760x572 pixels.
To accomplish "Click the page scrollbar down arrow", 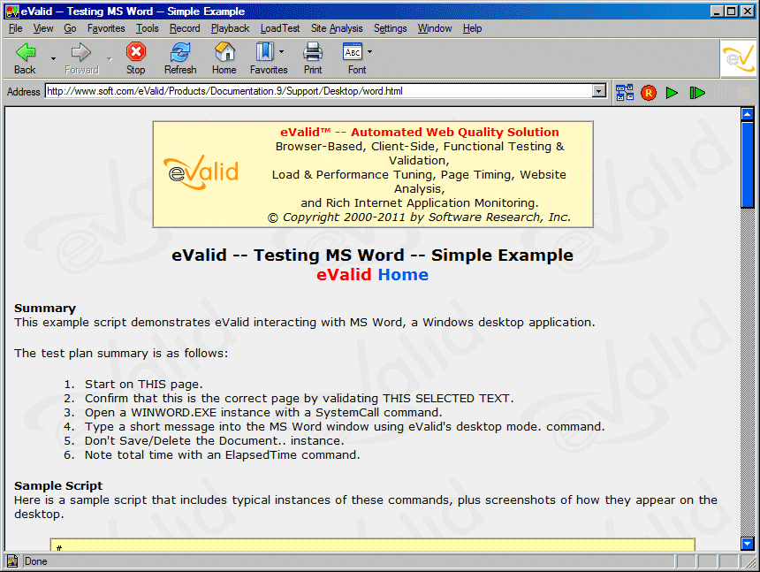I will (747, 544).
